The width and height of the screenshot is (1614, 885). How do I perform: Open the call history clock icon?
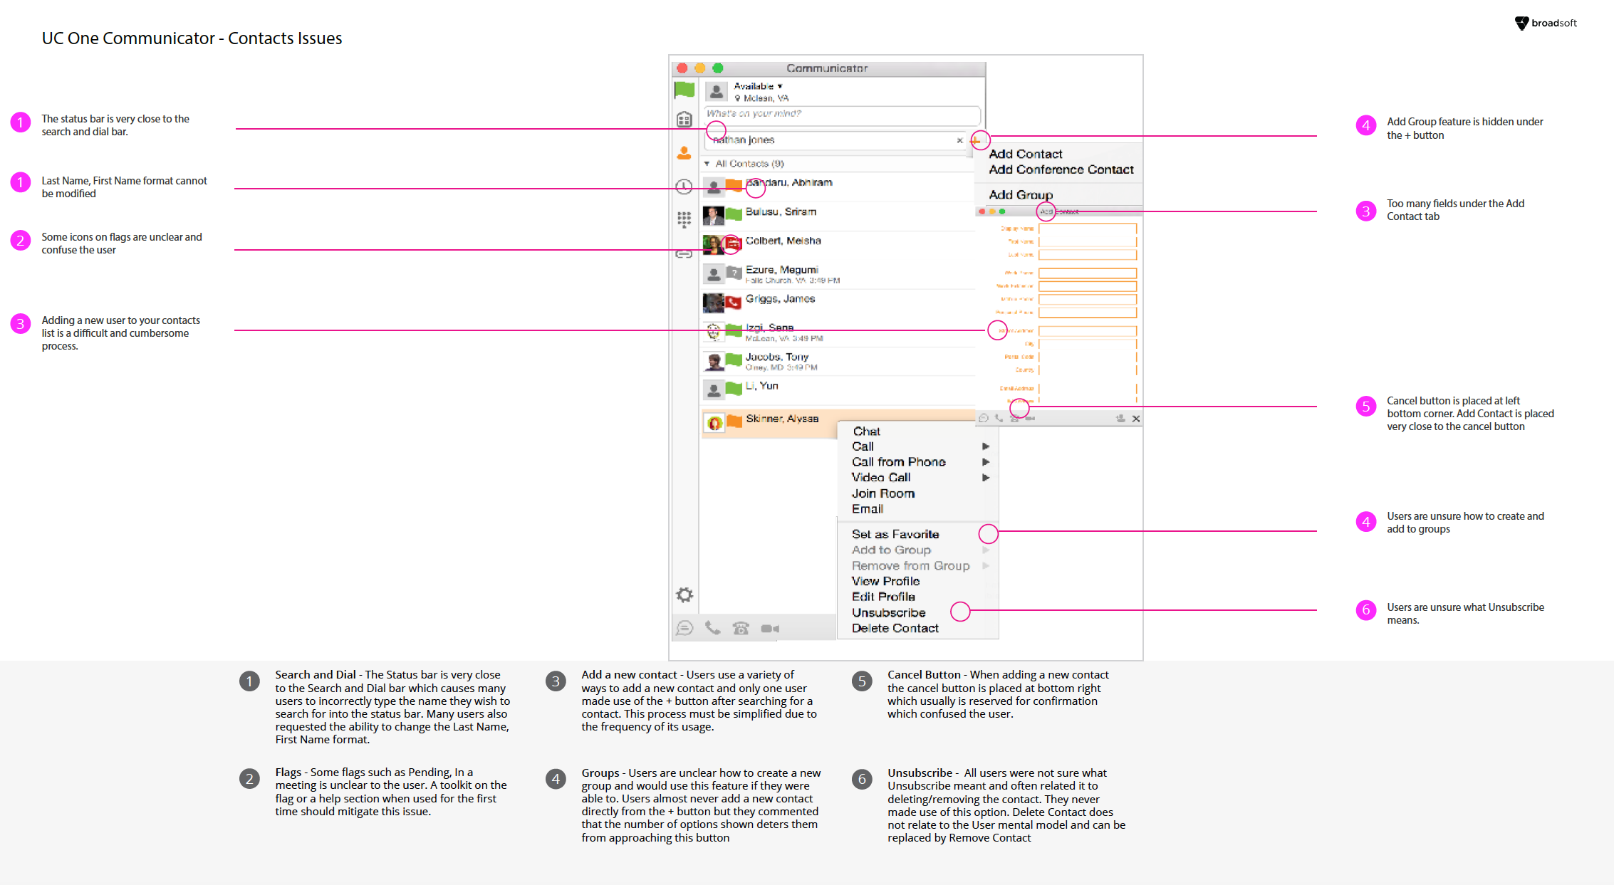tap(684, 187)
